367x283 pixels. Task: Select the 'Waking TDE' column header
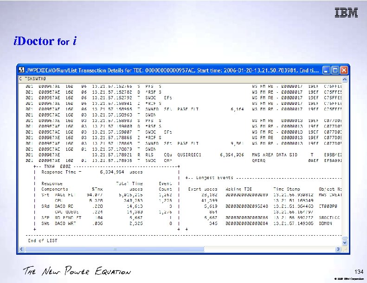[x=238, y=189]
